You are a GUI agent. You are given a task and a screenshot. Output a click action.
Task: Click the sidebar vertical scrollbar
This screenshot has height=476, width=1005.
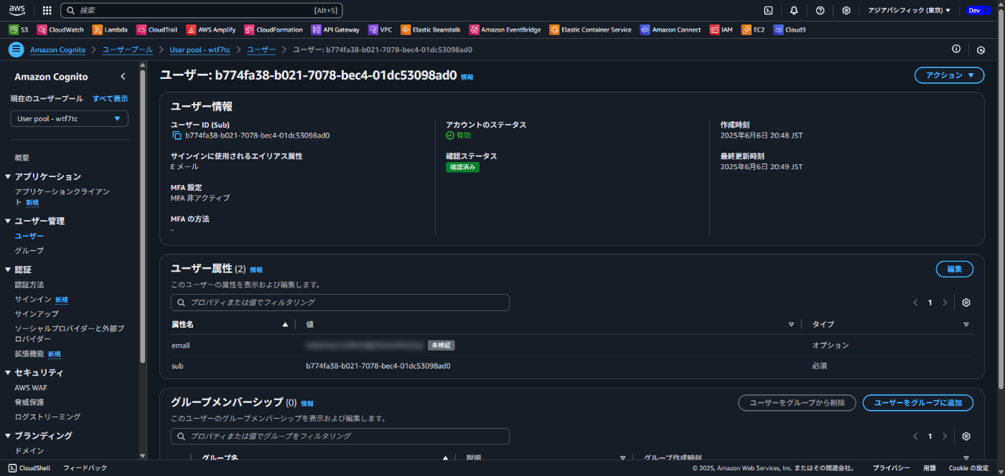pos(142,215)
